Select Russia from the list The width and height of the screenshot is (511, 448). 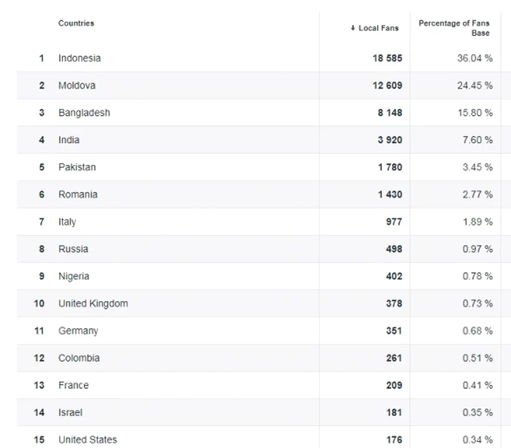73,249
